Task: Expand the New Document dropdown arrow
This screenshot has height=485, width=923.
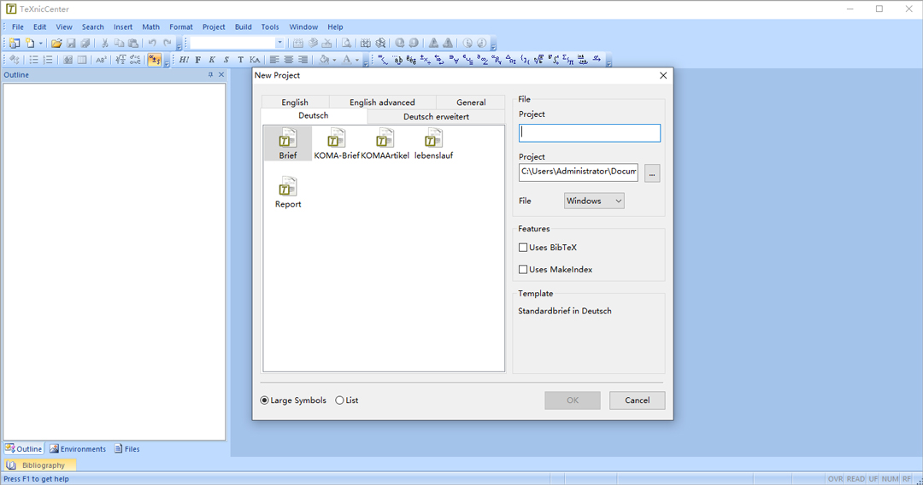Action: tap(41, 43)
